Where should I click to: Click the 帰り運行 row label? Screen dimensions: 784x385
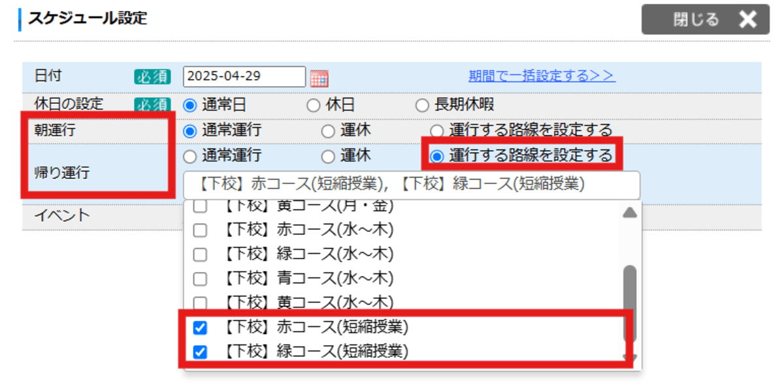tap(61, 173)
